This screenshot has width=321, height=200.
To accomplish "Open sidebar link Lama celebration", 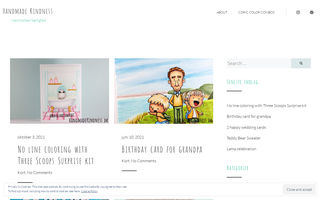I will coord(242,149).
